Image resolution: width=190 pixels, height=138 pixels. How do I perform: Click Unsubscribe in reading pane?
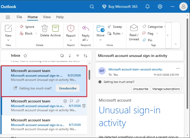pyautogui.click(x=140, y=89)
